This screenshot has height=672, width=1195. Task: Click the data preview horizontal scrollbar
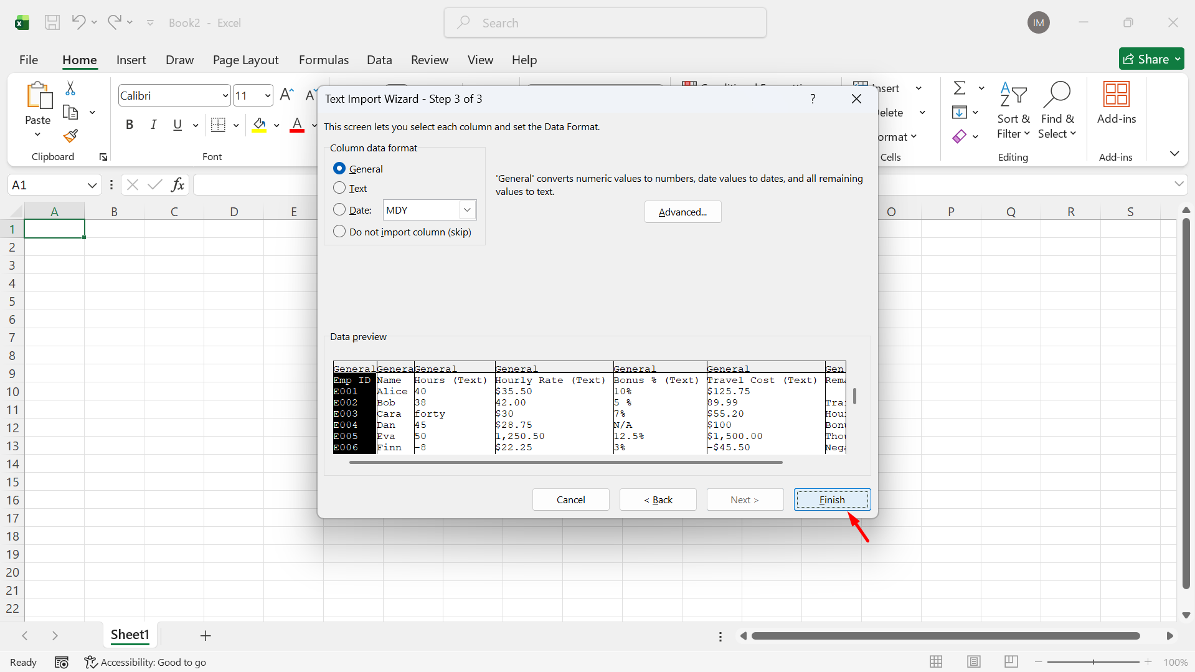pyautogui.click(x=565, y=462)
